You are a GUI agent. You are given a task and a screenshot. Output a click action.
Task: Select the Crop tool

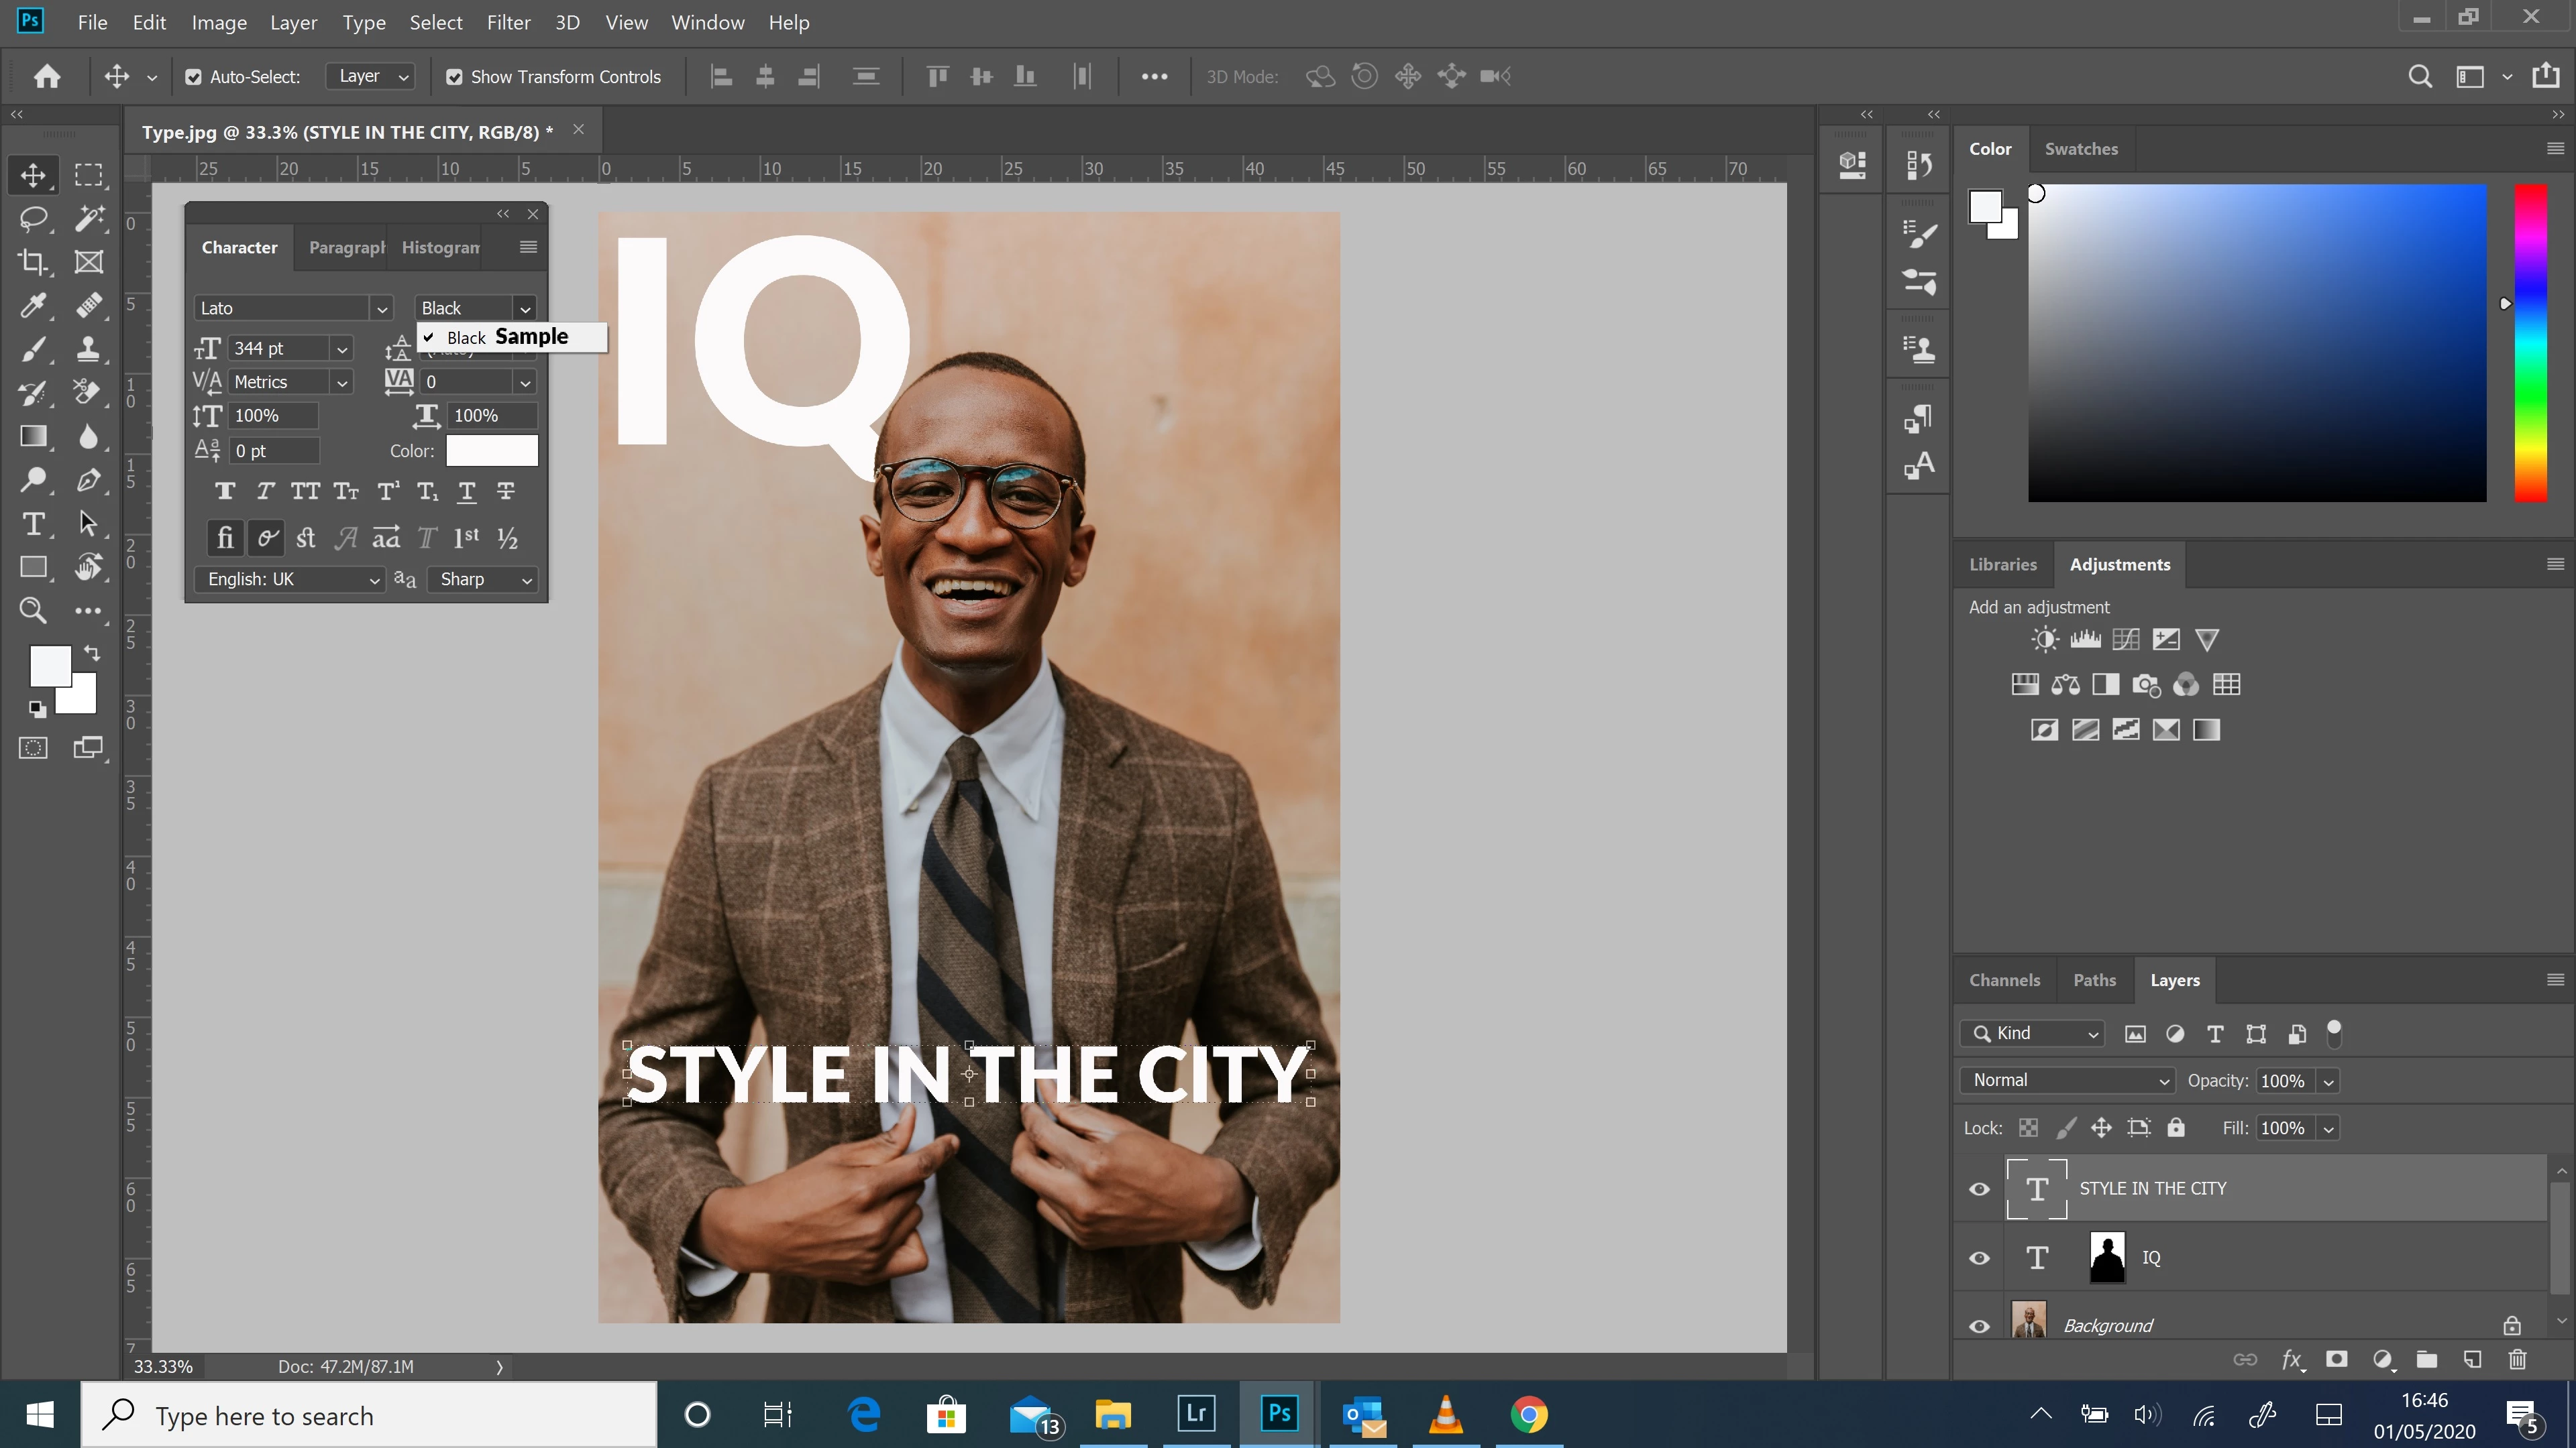click(x=33, y=262)
